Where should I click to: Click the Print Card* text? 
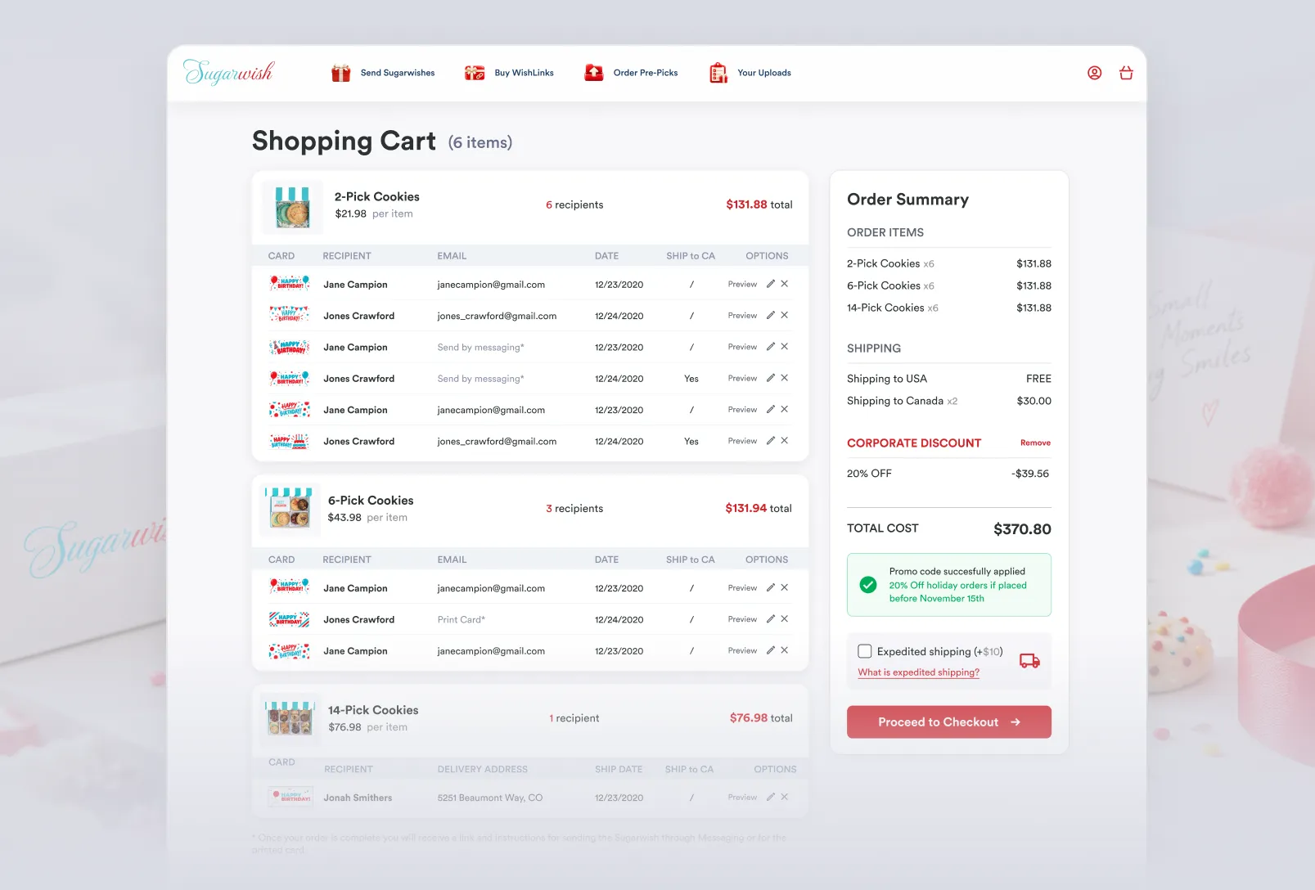[x=462, y=620]
